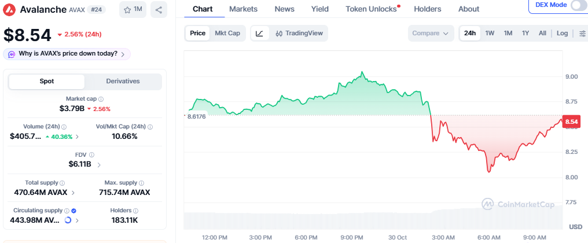588x243 pixels.
Task: Open Chart tab
Action: click(x=203, y=9)
